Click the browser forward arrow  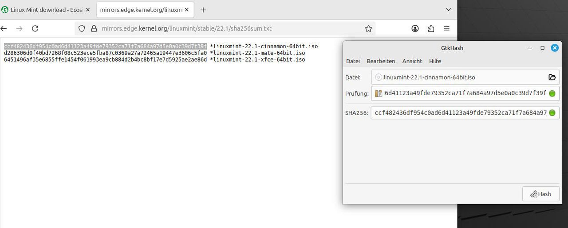pyautogui.click(x=19, y=28)
